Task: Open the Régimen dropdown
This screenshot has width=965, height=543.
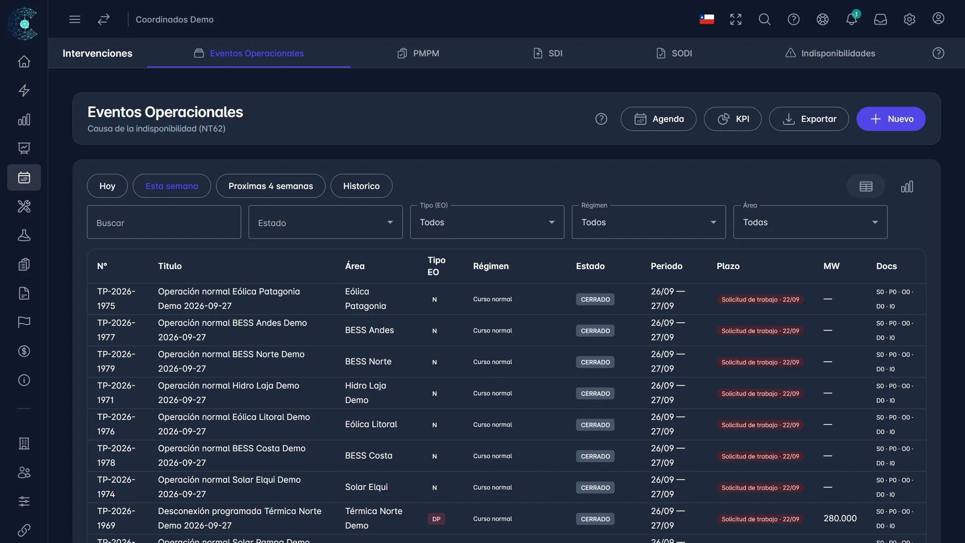Action: click(x=649, y=222)
